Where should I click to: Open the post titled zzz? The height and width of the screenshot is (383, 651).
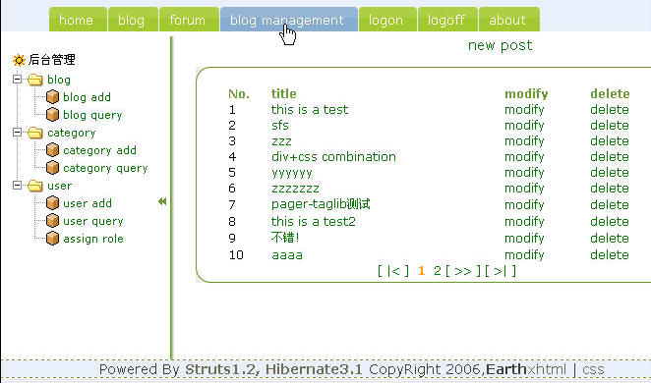(281, 141)
